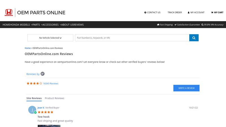Click the Write a Review button
The width and height of the screenshot is (226, 127).
point(186,88)
